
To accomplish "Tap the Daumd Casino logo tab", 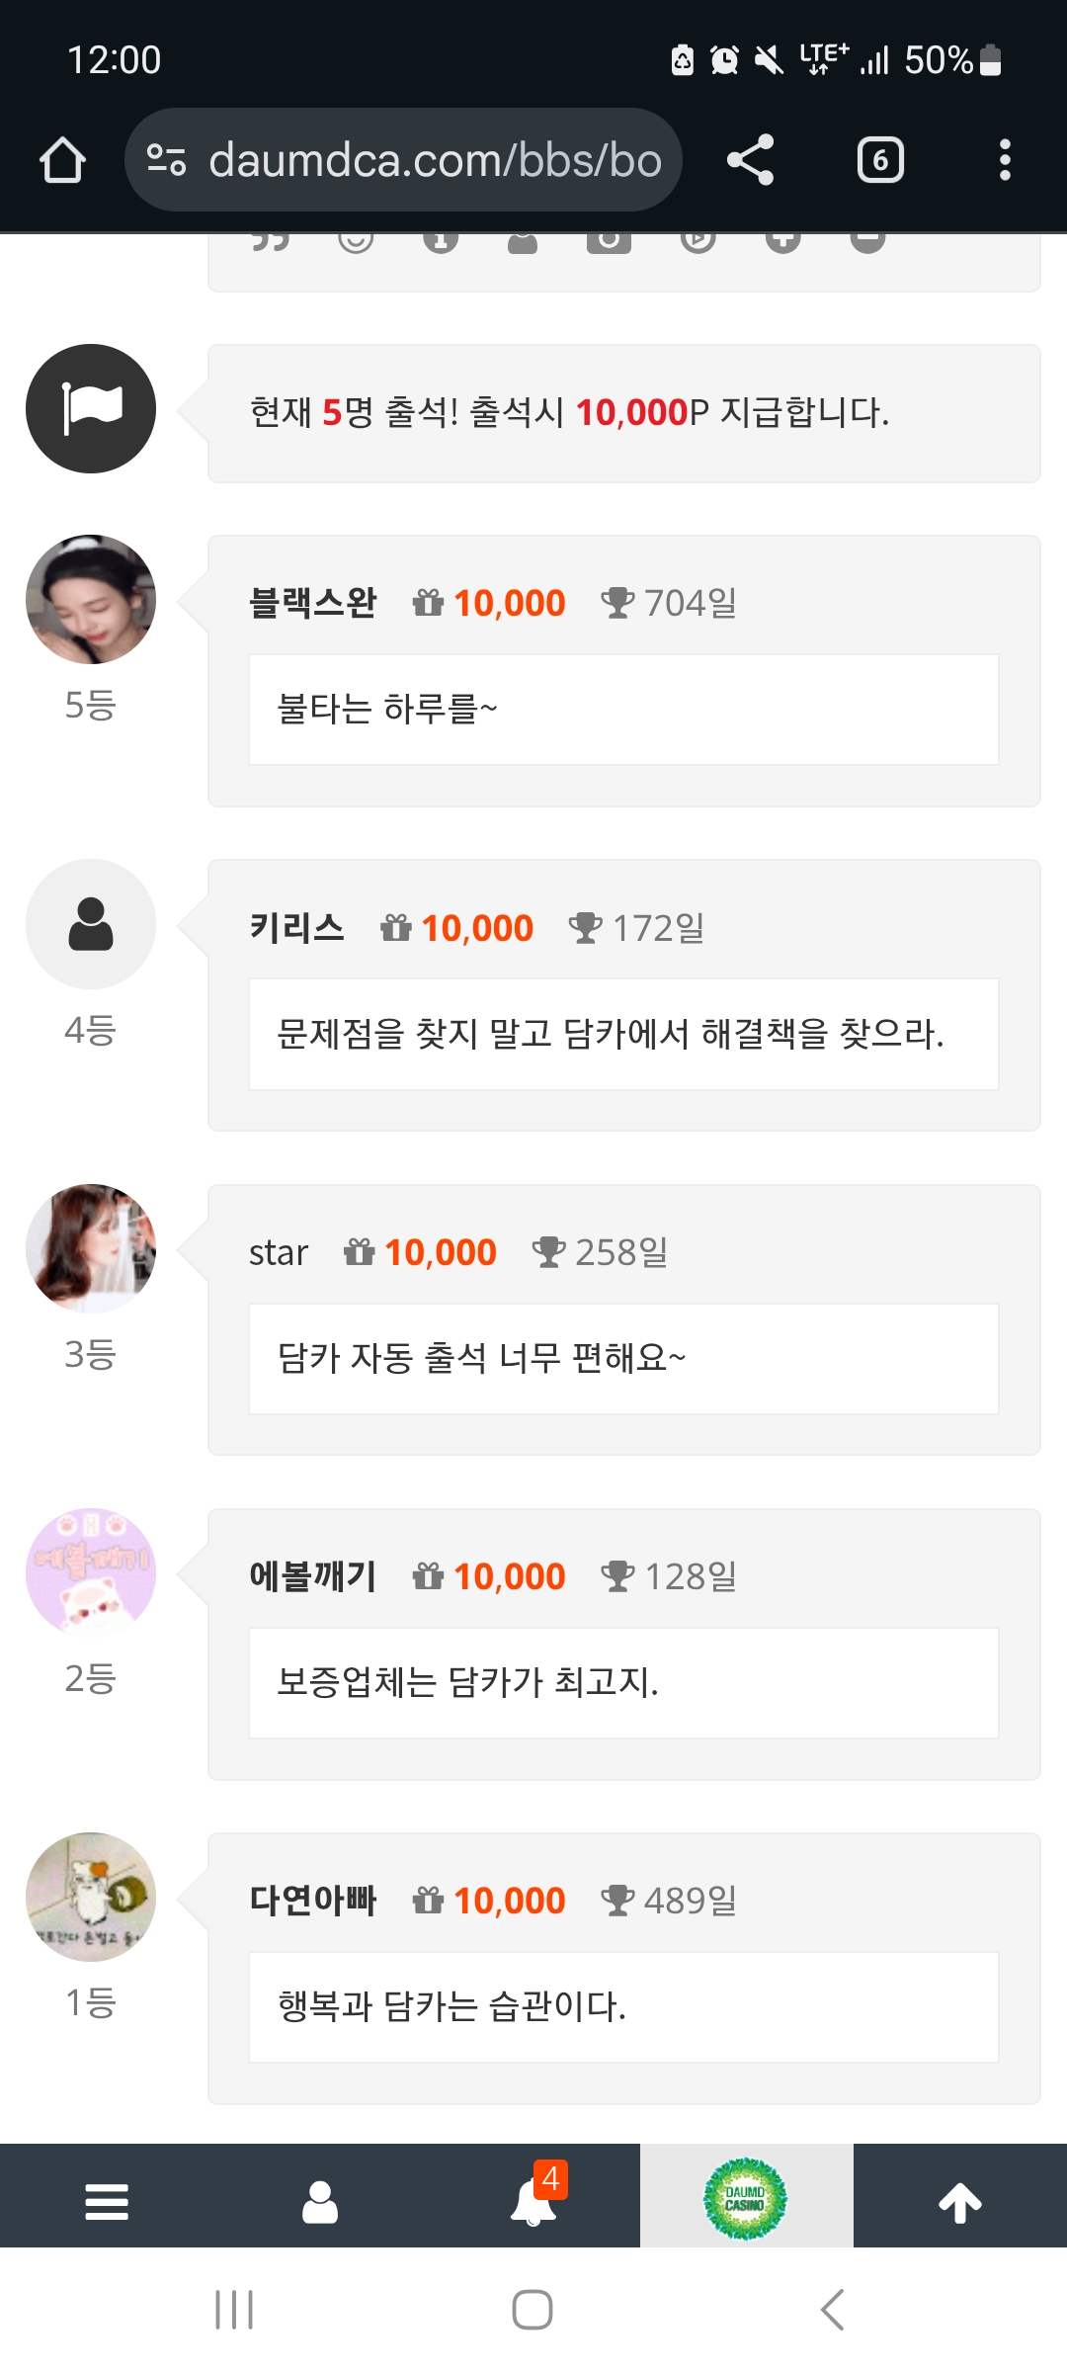I will click(x=746, y=2199).
